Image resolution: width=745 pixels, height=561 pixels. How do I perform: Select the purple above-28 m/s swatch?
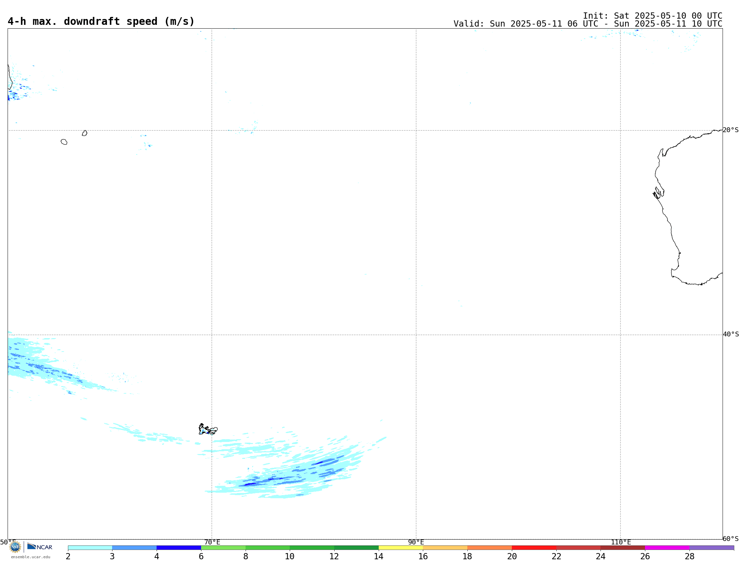pyautogui.click(x=712, y=548)
